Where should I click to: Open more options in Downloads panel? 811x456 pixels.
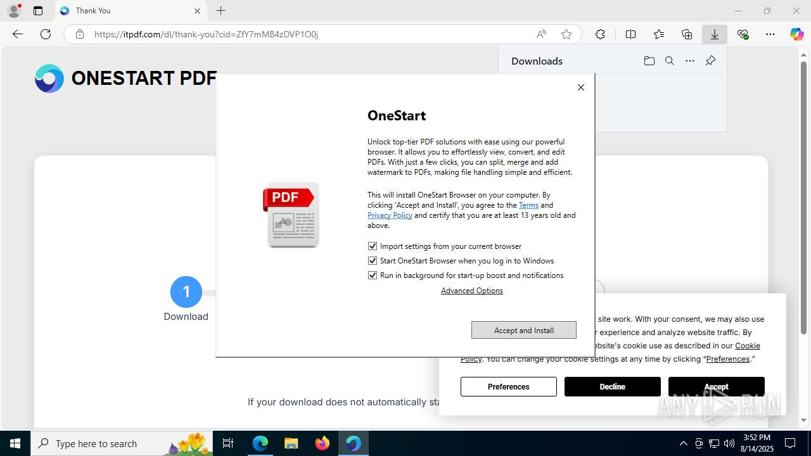(x=690, y=61)
